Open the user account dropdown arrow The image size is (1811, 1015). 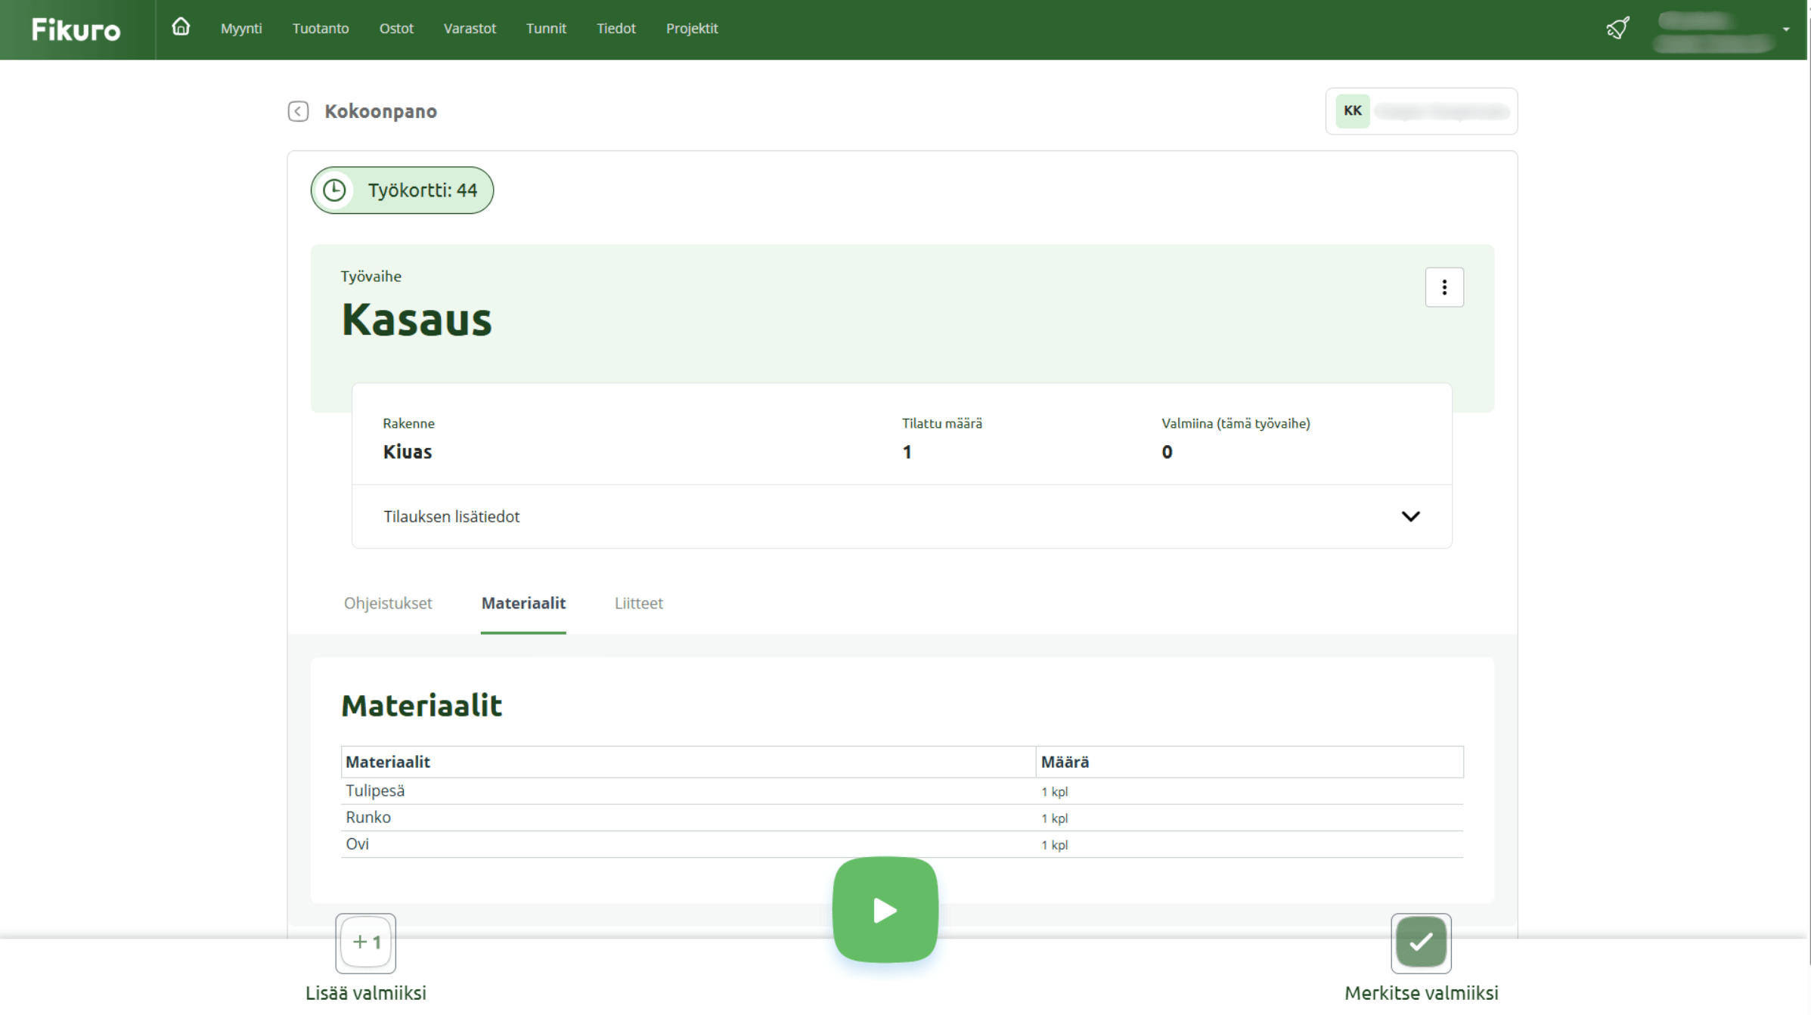pyautogui.click(x=1785, y=29)
